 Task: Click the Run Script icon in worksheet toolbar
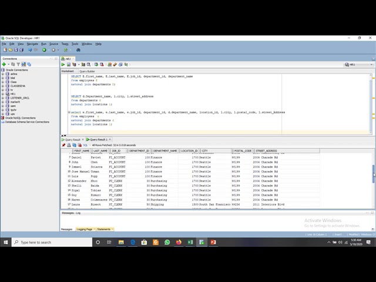coord(69,65)
